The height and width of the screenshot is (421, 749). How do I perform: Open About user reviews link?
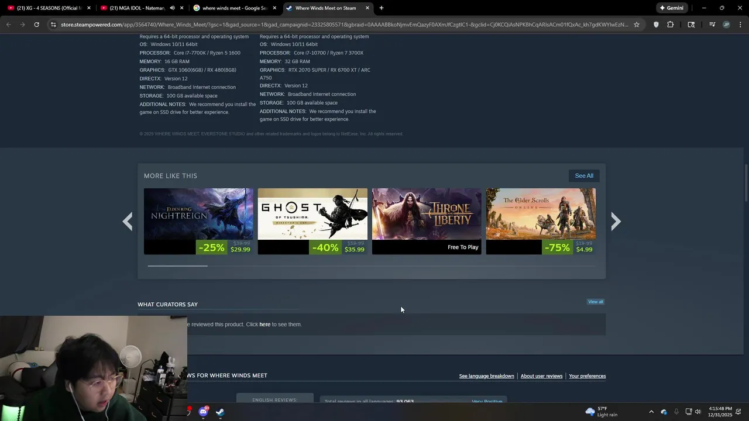pos(541,376)
